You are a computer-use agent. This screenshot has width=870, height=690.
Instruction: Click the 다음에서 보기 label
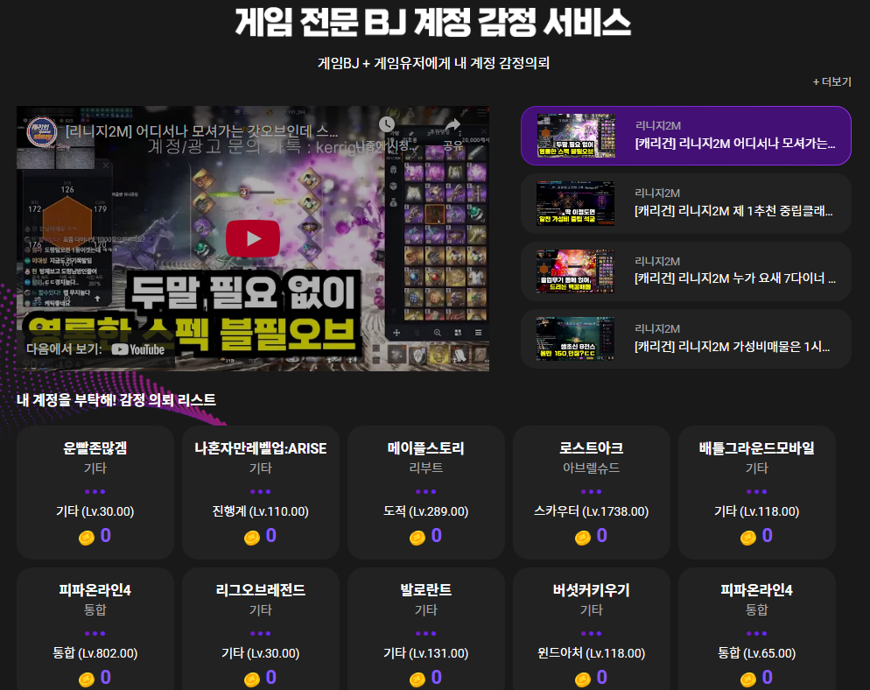click(x=65, y=349)
